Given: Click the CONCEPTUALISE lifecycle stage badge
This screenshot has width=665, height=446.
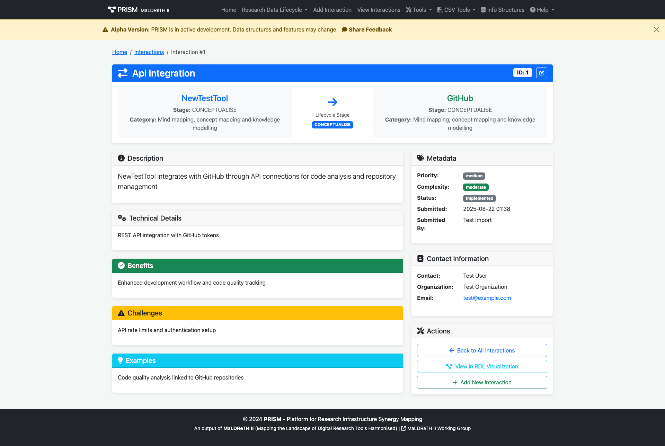Looking at the screenshot, I should tap(332, 125).
